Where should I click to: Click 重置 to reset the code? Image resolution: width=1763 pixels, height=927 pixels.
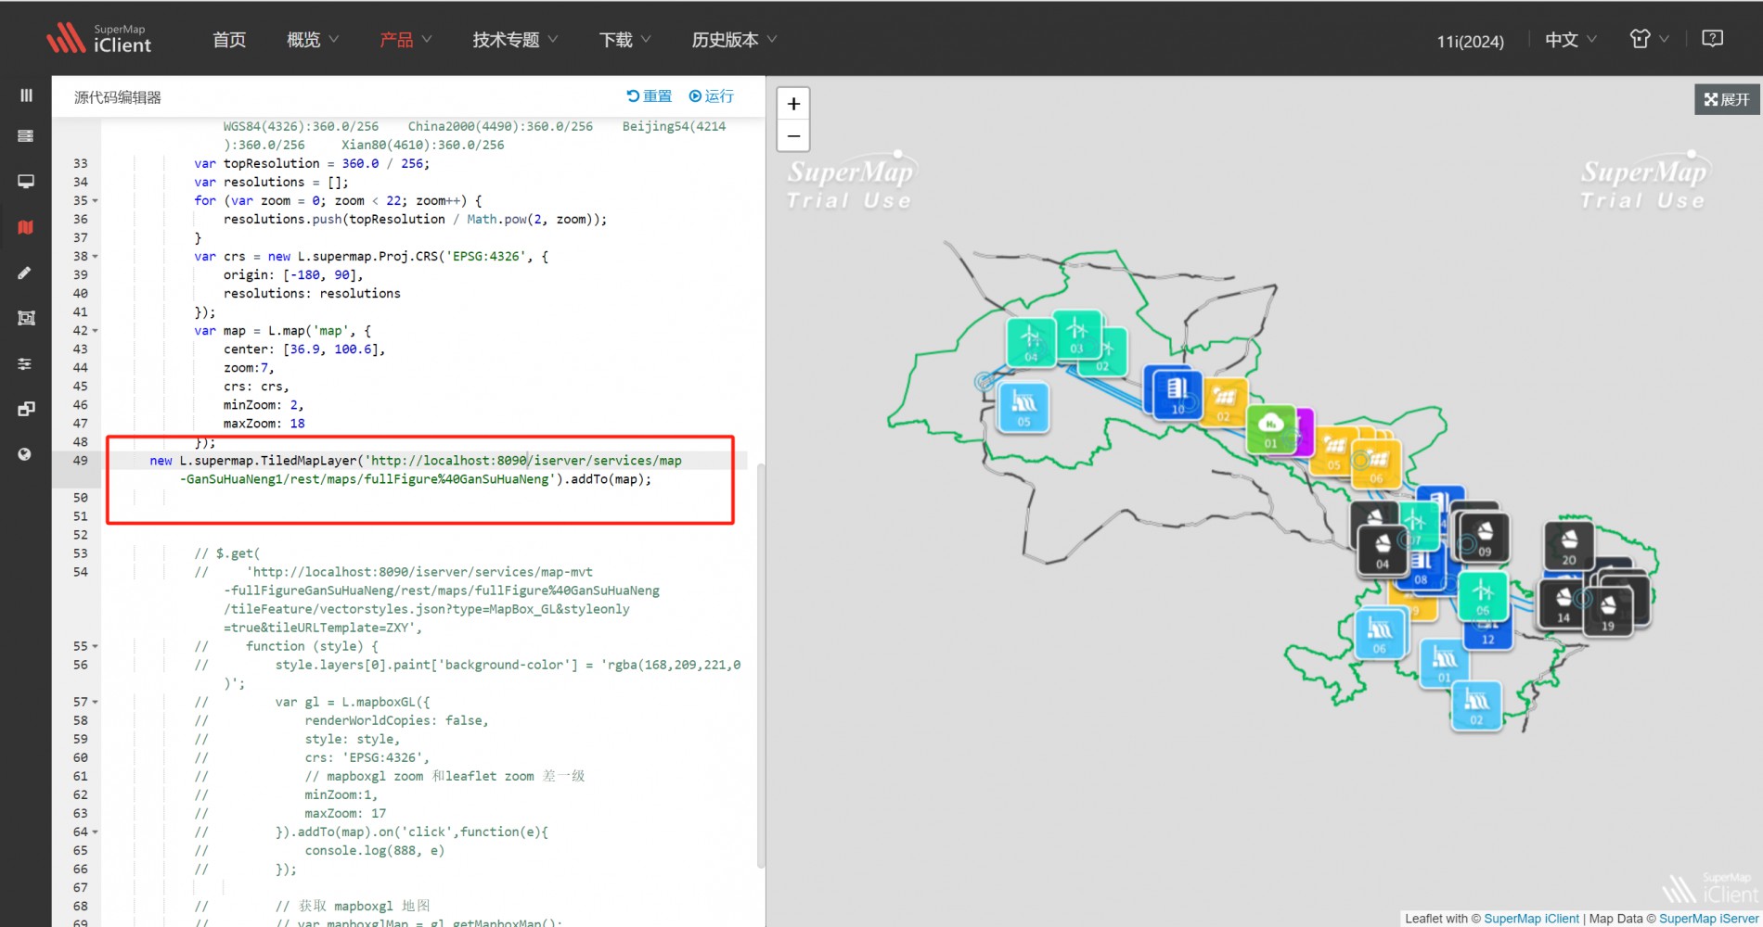click(650, 96)
